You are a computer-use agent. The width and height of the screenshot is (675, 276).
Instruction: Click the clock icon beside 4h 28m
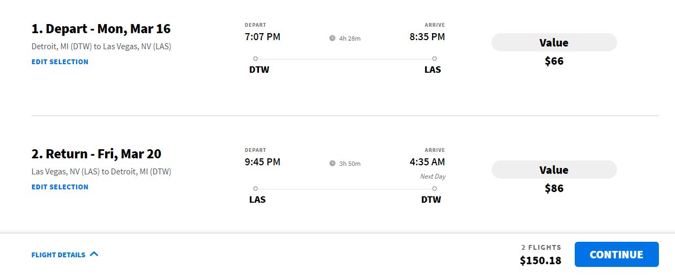click(x=332, y=39)
